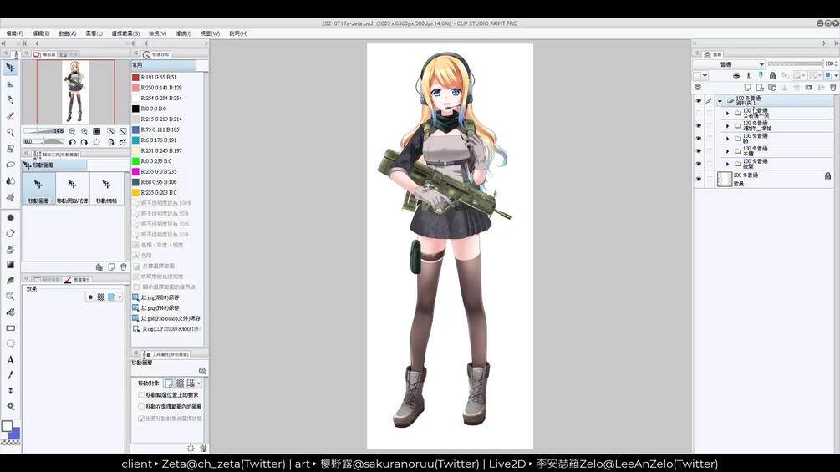The height and width of the screenshot is (472, 840).
Task: Click the Delete Layer trash icon
Action: (x=833, y=87)
